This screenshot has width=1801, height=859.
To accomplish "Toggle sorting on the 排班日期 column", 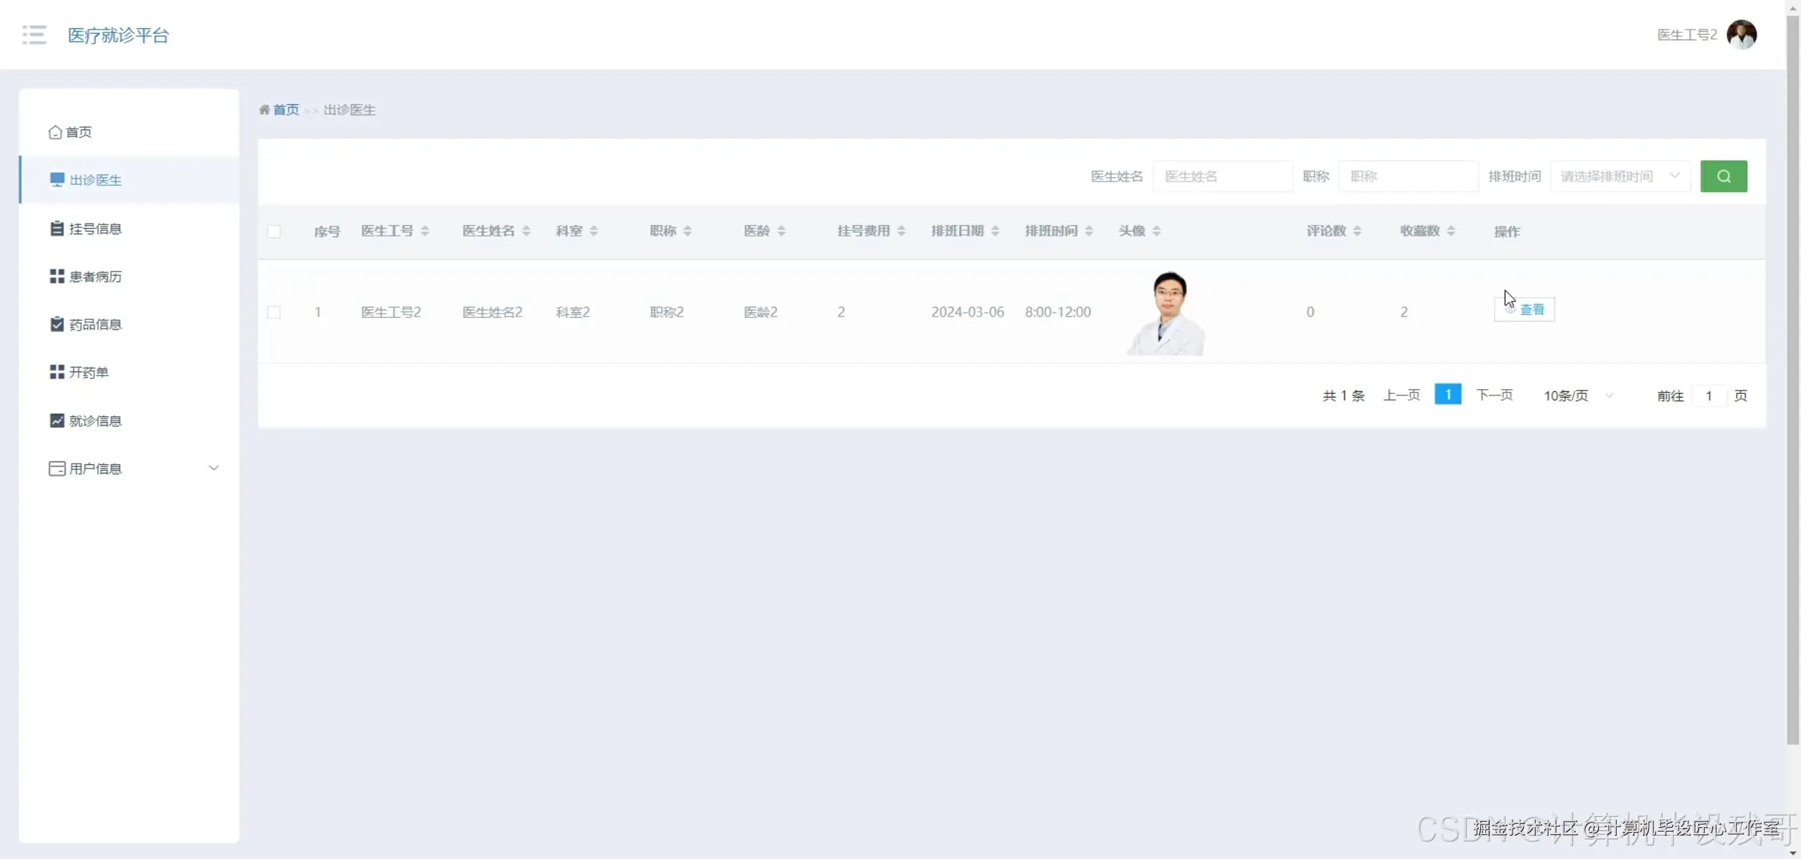I will (x=994, y=230).
